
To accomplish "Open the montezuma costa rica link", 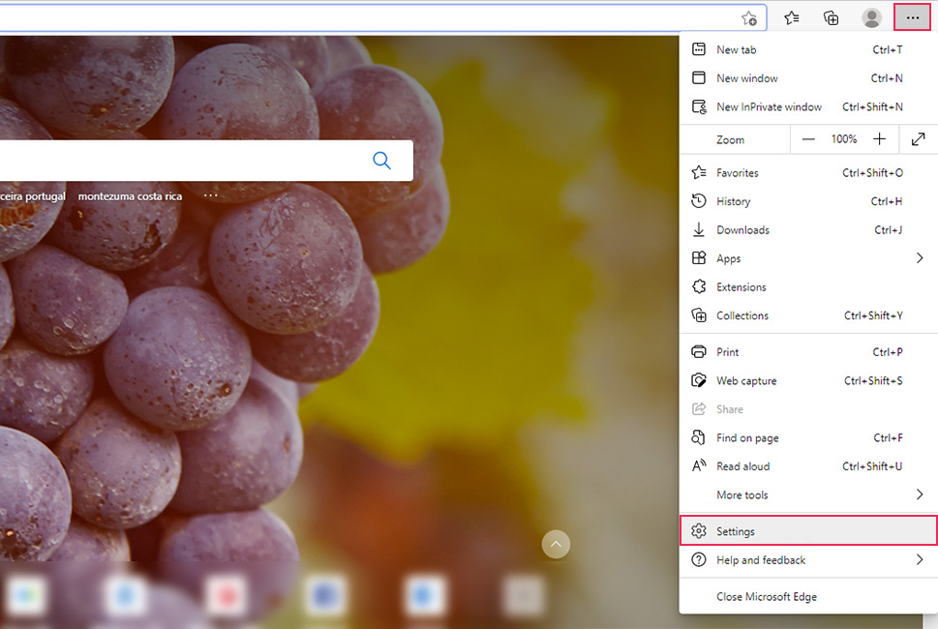I will [x=130, y=196].
